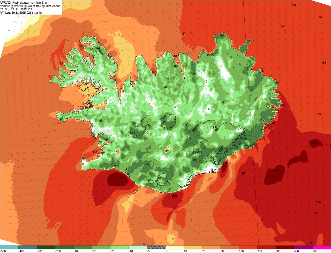Click the value '-47' in northwest Iceland
This screenshot has width=331, height=253.
[x=140, y=79]
